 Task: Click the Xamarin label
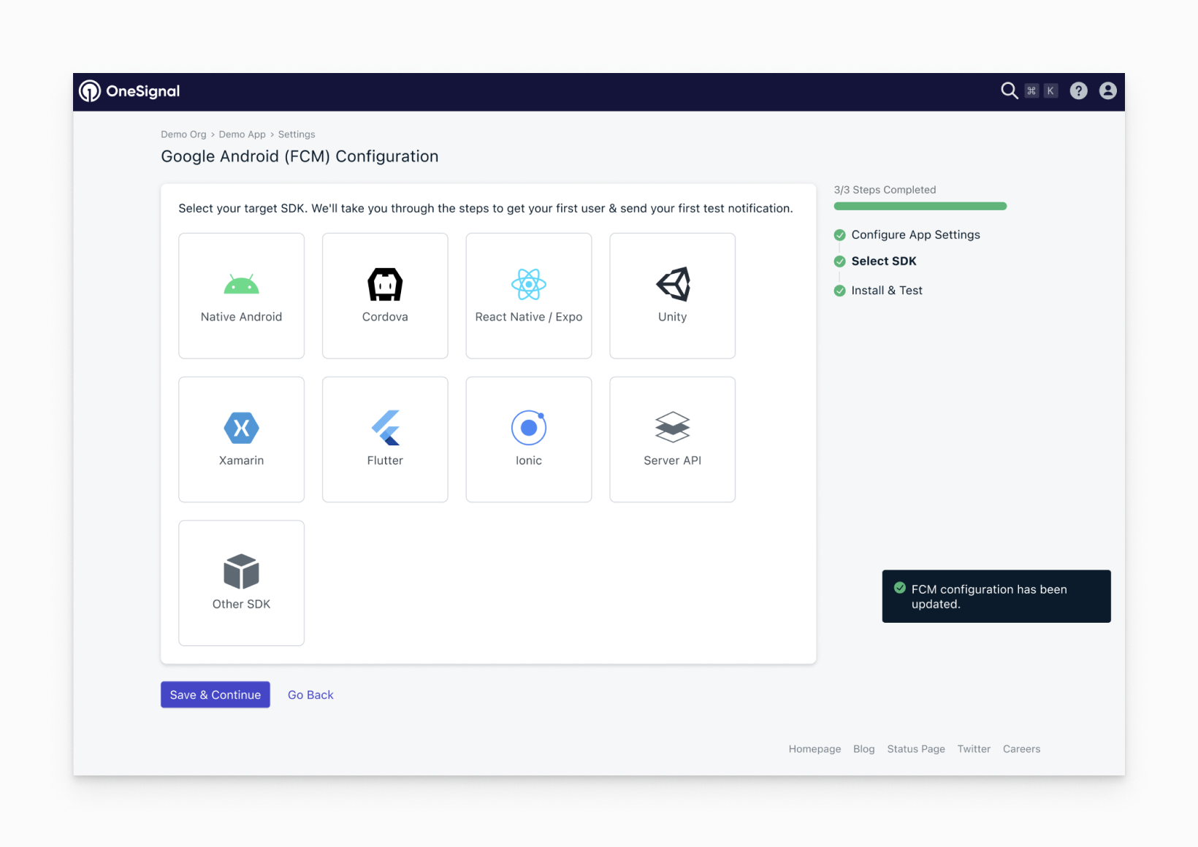[241, 461]
